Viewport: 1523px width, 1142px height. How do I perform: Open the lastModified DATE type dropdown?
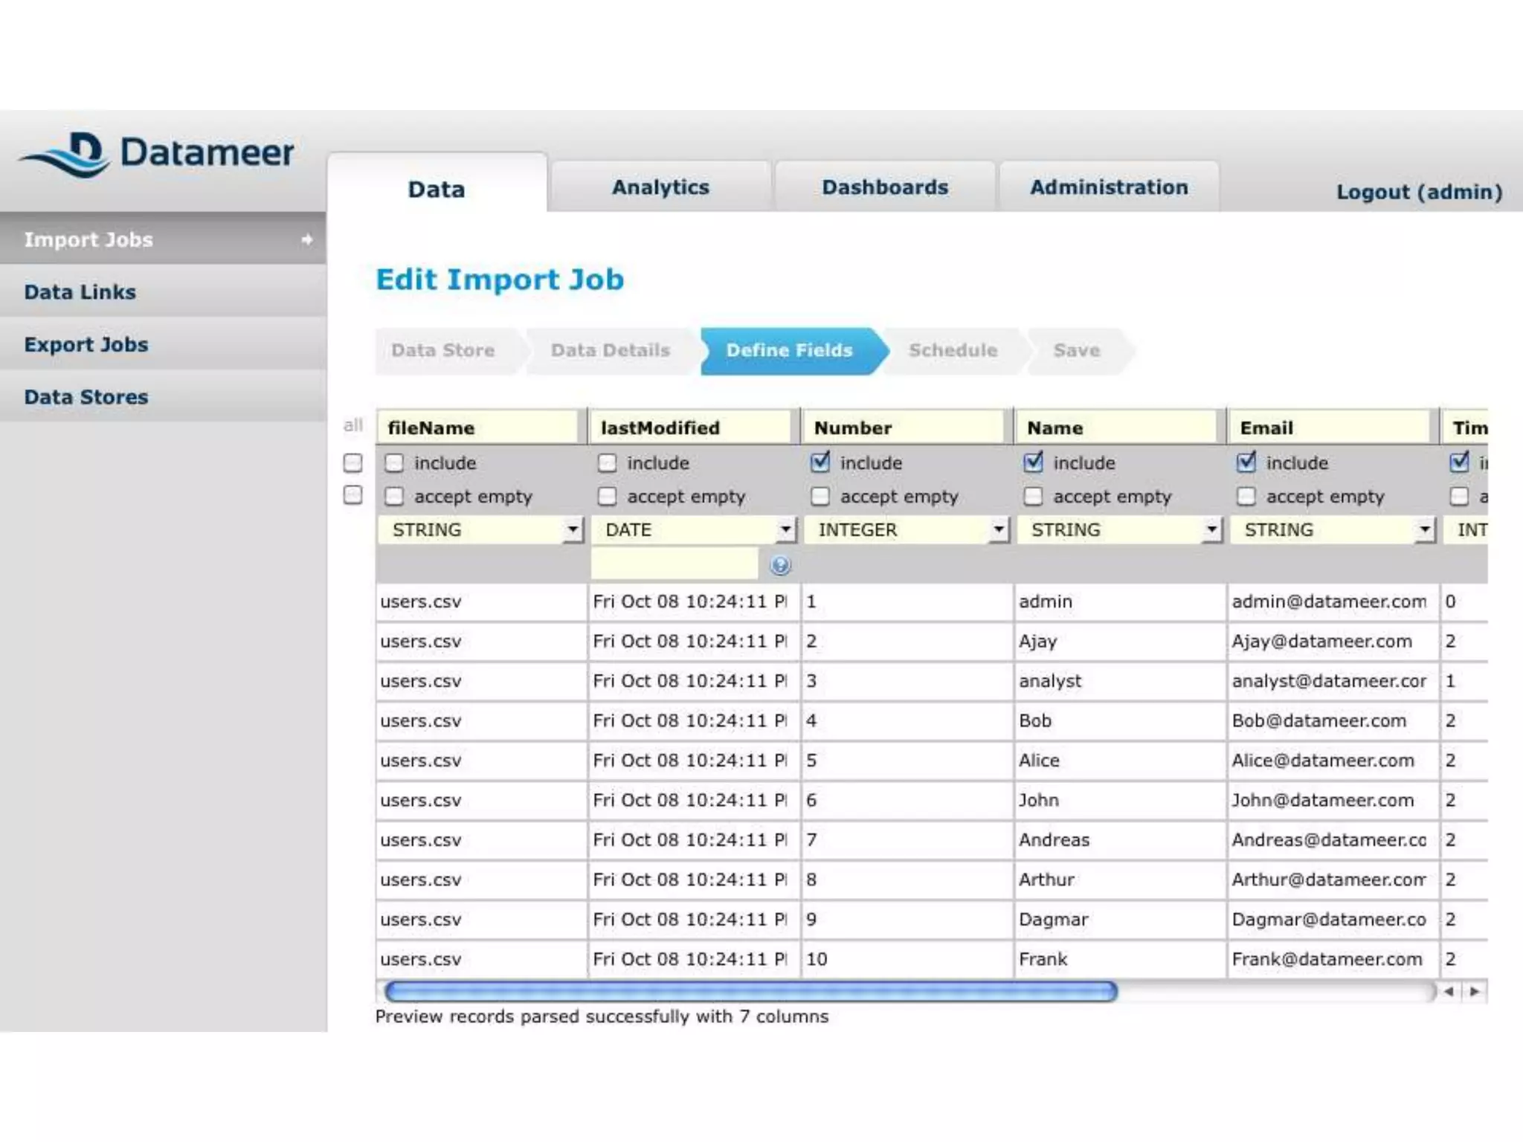point(785,529)
